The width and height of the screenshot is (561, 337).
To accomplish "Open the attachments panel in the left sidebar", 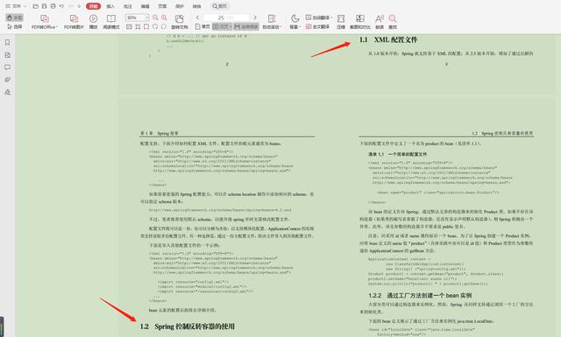I will click(8, 80).
